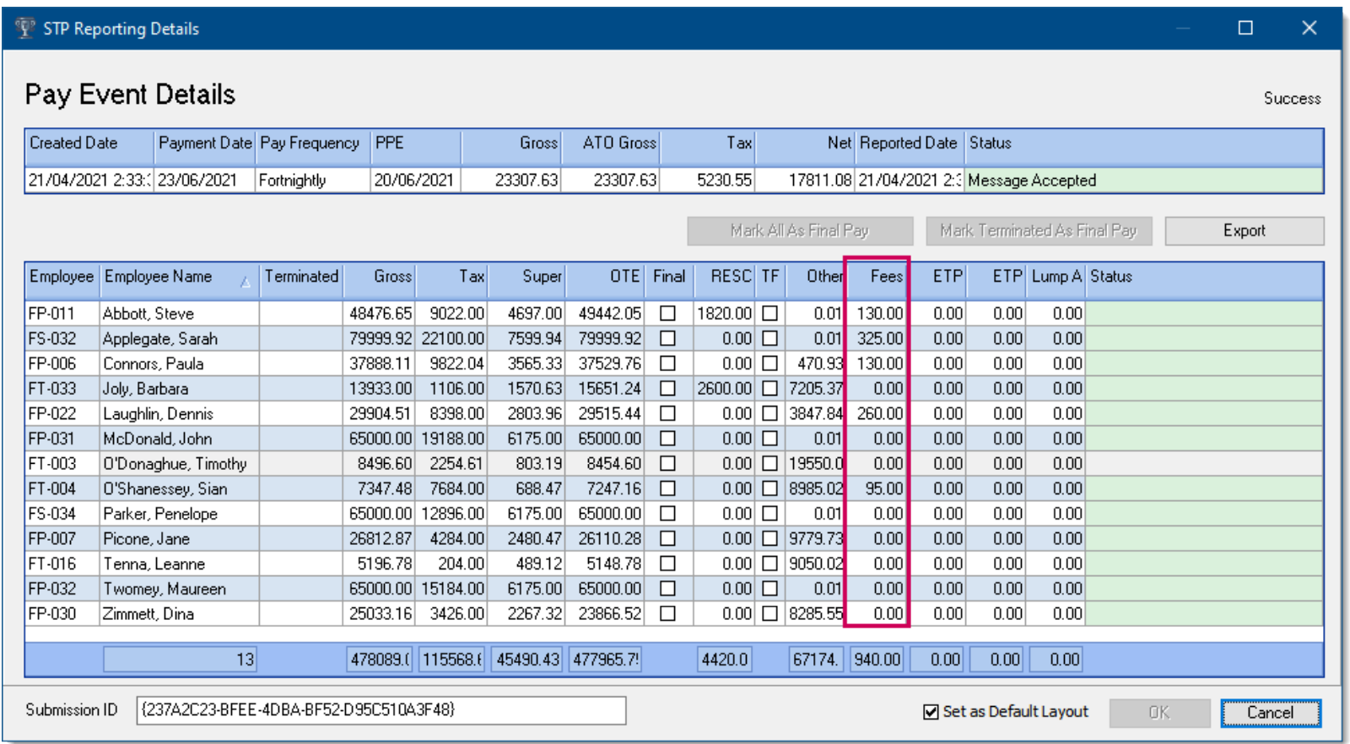The height and width of the screenshot is (744, 1350).
Task: Select O'Donaghue, Timothy name cell
Action: click(x=180, y=464)
